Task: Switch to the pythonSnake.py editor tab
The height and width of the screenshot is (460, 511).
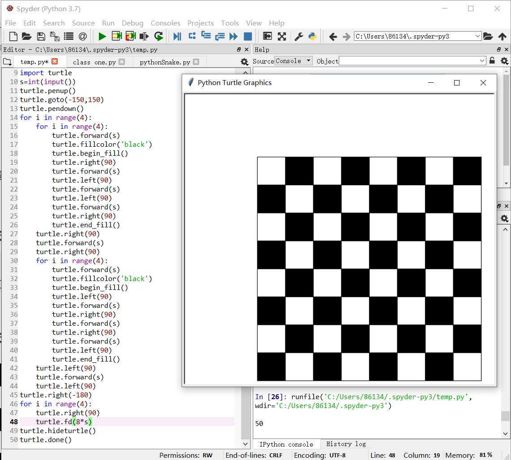Action: coord(165,62)
